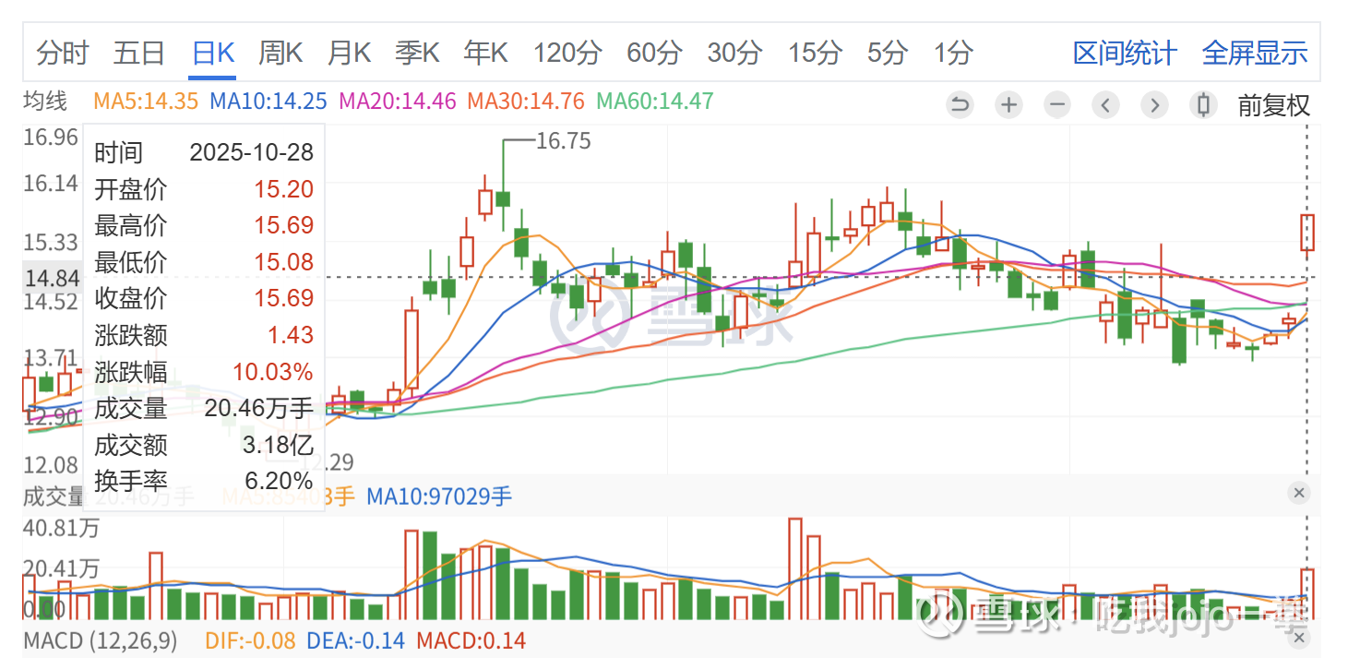Show the 年K yearly chart
Screen dimensions: 1348x658
click(x=485, y=54)
